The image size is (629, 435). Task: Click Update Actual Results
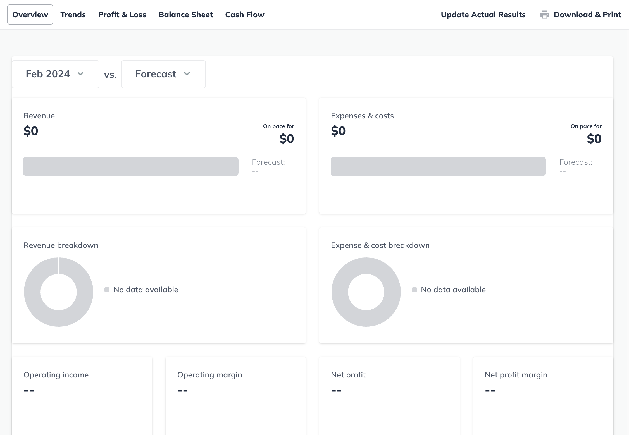(483, 15)
